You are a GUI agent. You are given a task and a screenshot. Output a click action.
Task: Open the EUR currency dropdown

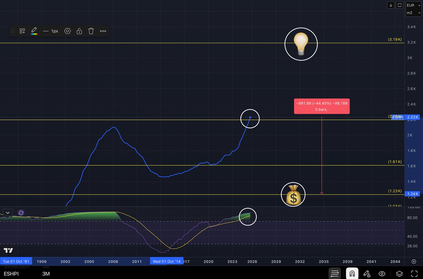click(x=413, y=5)
